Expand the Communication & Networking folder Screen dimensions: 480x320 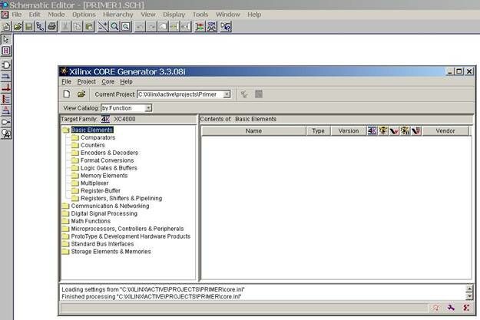pyautogui.click(x=65, y=206)
